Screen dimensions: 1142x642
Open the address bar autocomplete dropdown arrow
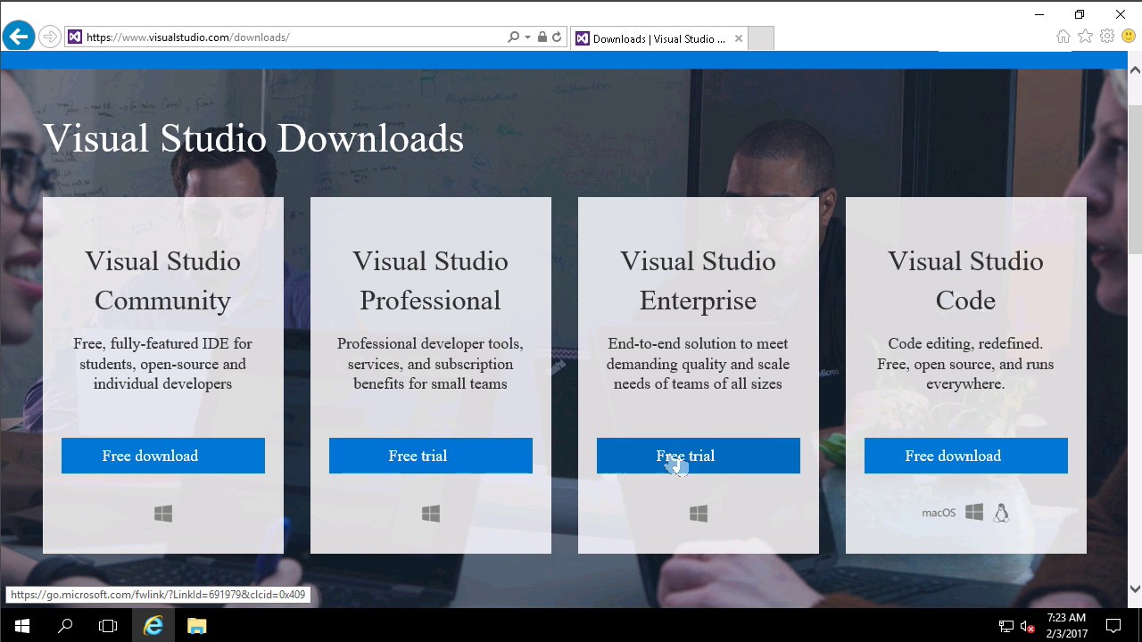click(527, 37)
